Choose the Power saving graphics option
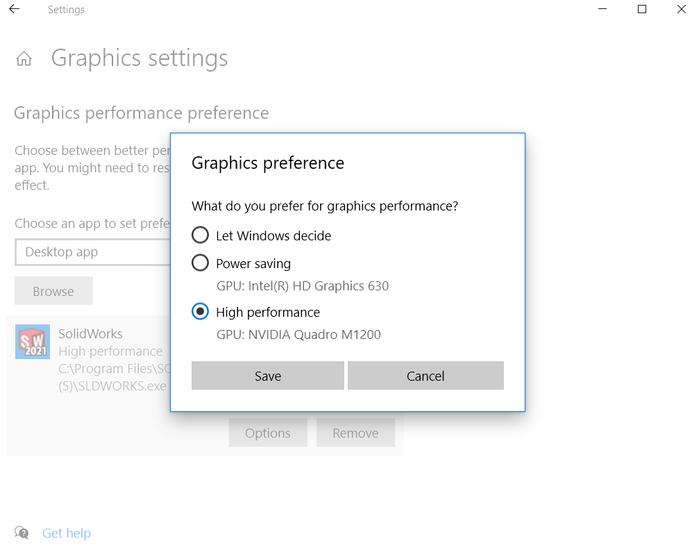 click(200, 263)
